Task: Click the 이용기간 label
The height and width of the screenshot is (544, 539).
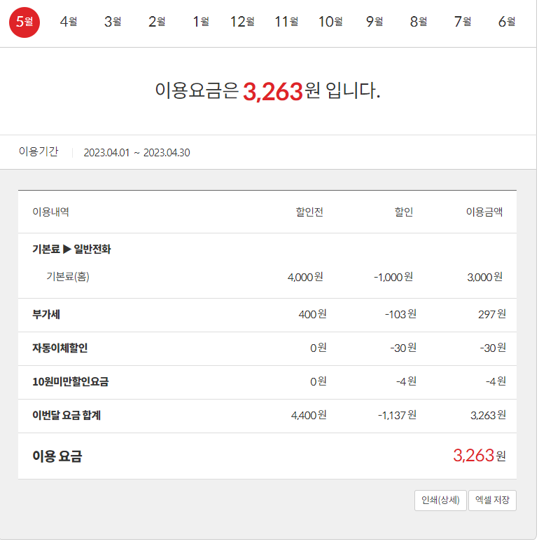Action: [x=38, y=151]
